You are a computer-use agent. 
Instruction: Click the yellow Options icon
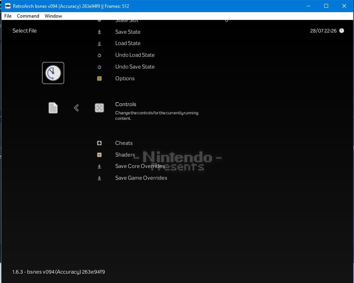[99, 78]
